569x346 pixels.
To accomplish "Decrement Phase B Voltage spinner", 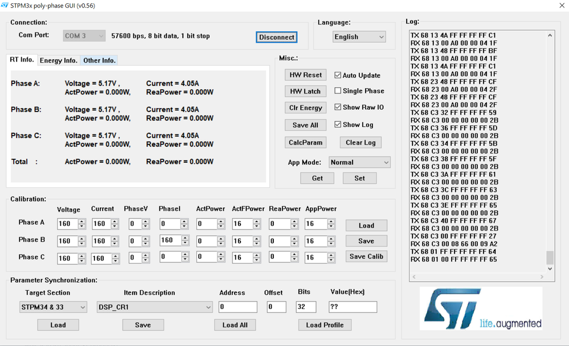I will point(81,244).
